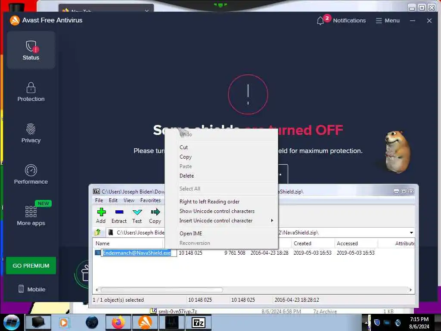
Task: Open the Privacy fingerprint section
Action: [31, 133]
